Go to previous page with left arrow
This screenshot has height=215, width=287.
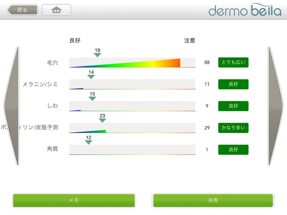11,106
